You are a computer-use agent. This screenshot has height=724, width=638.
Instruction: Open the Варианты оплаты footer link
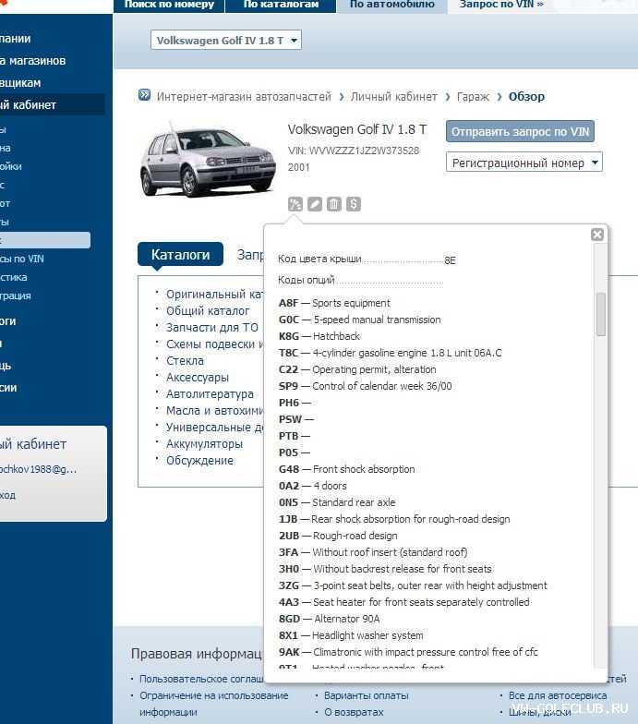[366, 695]
